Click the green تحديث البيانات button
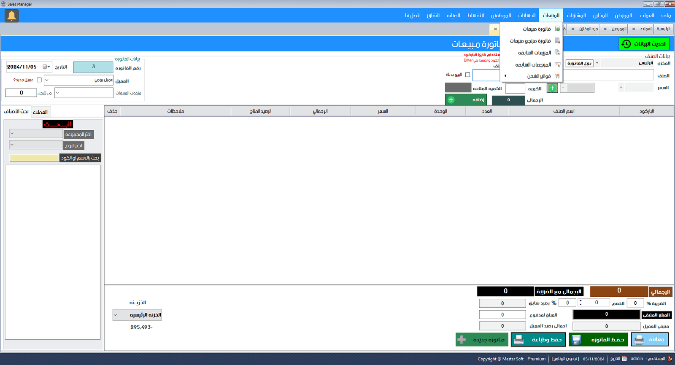Viewport: 675px width, 365px height. (644, 44)
